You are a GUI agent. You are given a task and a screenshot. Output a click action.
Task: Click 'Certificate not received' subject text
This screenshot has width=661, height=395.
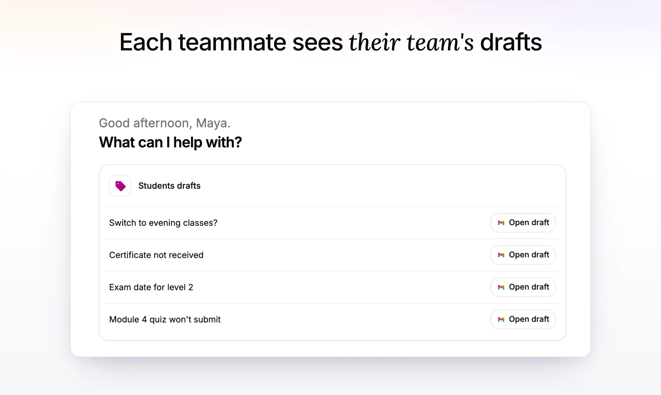[x=156, y=255]
